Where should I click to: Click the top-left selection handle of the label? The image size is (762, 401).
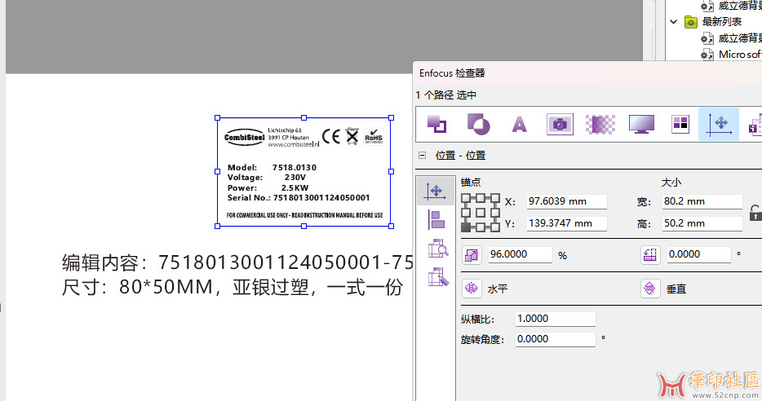coord(217,118)
